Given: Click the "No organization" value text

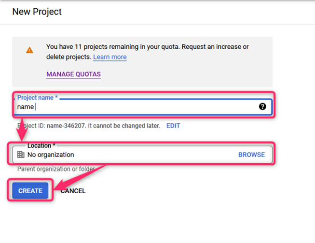Looking at the screenshot, I should (51, 155).
